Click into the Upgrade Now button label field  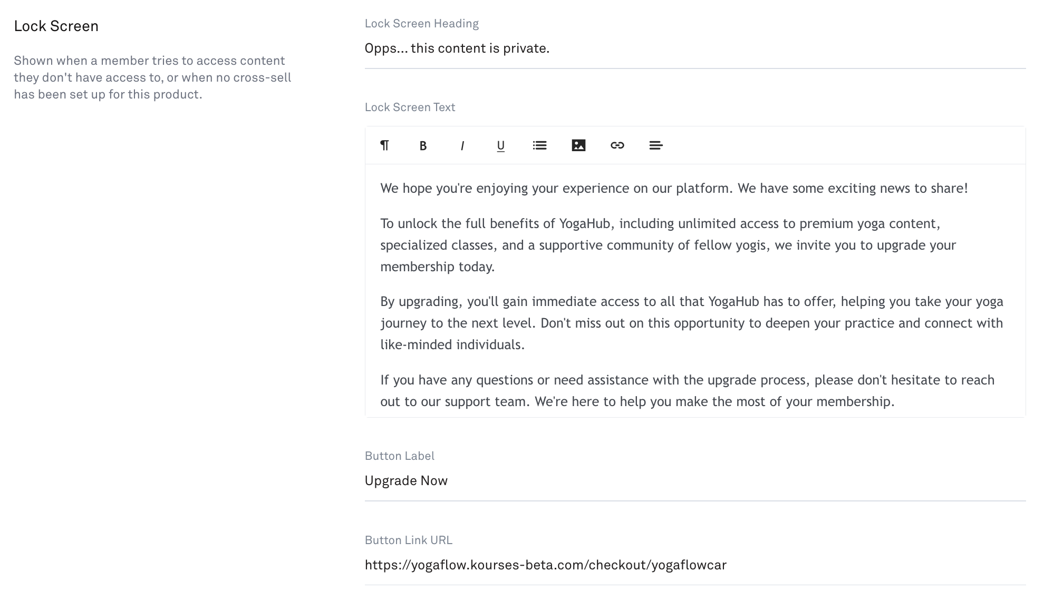click(695, 481)
